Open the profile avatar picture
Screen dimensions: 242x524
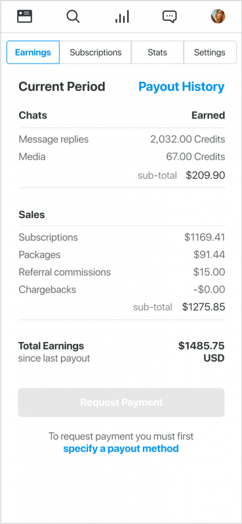click(218, 16)
